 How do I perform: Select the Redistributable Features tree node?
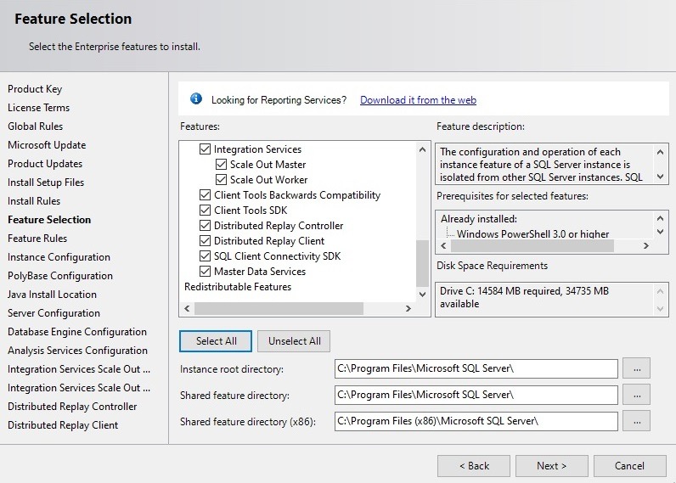[238, 287]
